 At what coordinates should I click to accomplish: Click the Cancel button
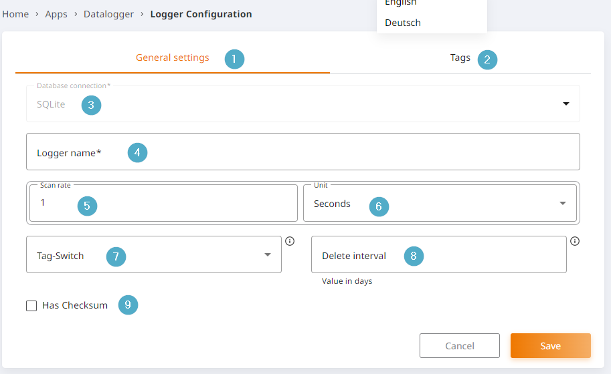coord(459,346)
